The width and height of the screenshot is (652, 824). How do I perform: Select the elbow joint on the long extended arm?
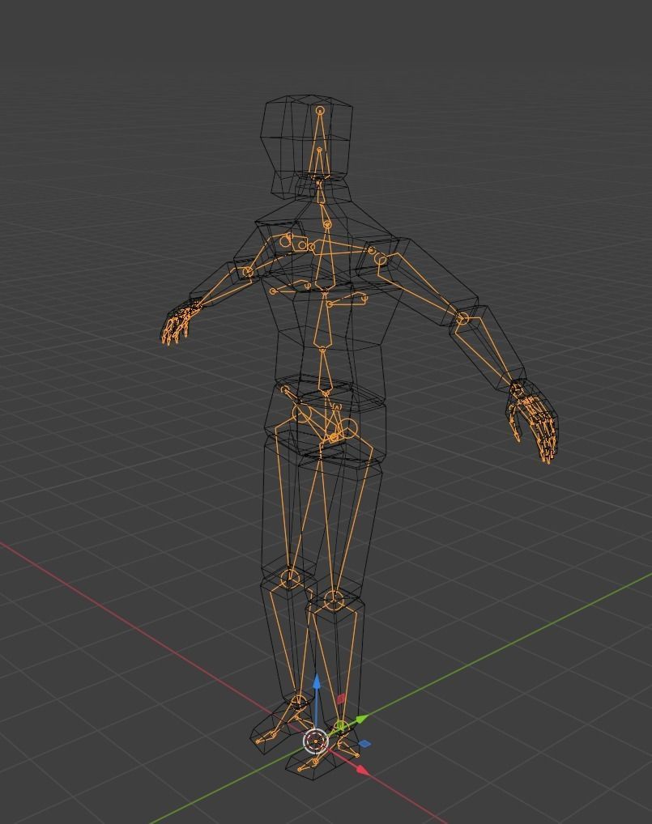462,318
